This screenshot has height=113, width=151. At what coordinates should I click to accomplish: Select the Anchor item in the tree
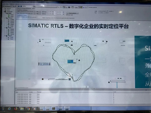[7, 10]
